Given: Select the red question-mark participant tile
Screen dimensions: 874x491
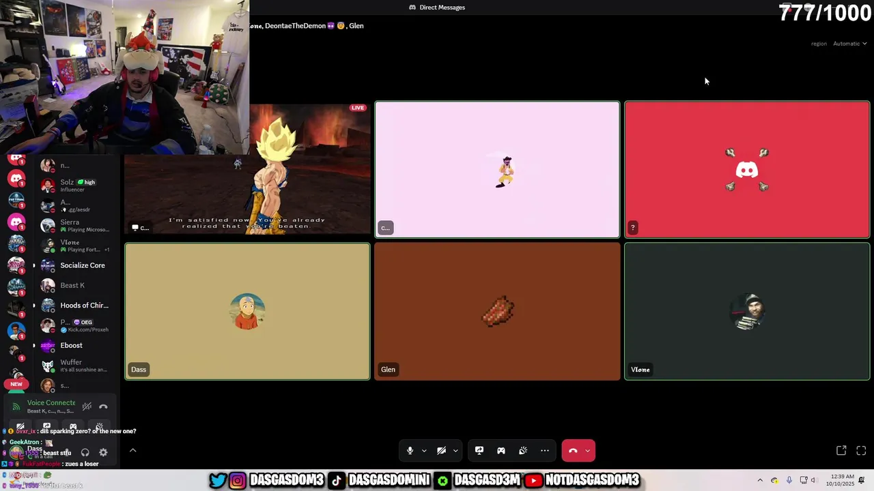Looking at the screenshot, I should tap(747, 170).
